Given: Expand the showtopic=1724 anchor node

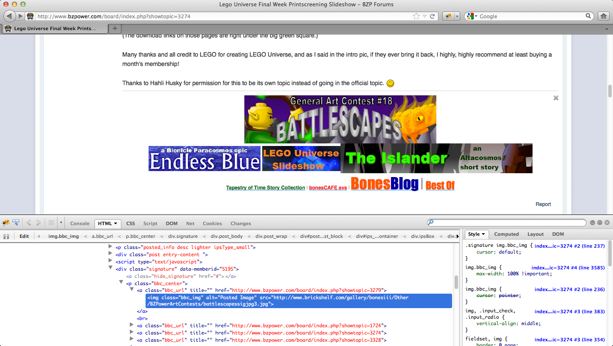Looking at the screenshot, I should (x=132, y=325).
